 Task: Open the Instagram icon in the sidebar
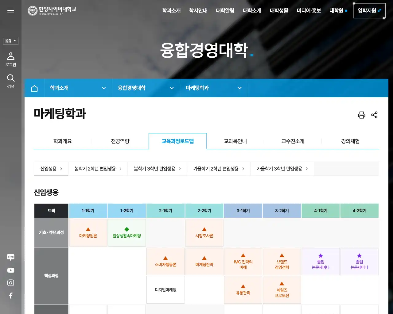[x=11, y=283]
